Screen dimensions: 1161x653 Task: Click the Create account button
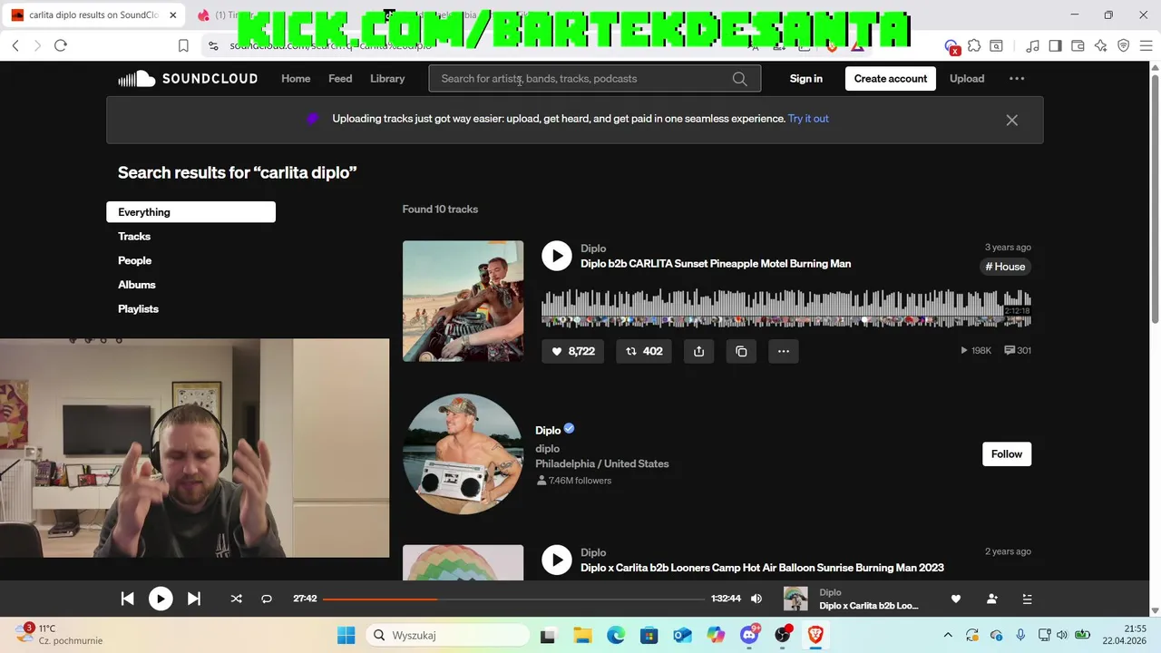pos(891,79)
